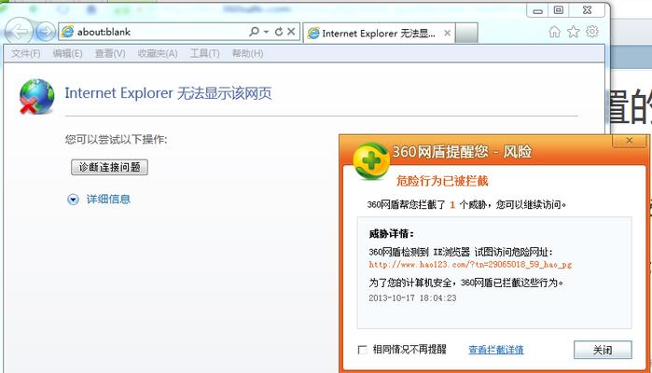Stop loading with the address bar X
The image size is (652, 373).
(x=291, y=32)
